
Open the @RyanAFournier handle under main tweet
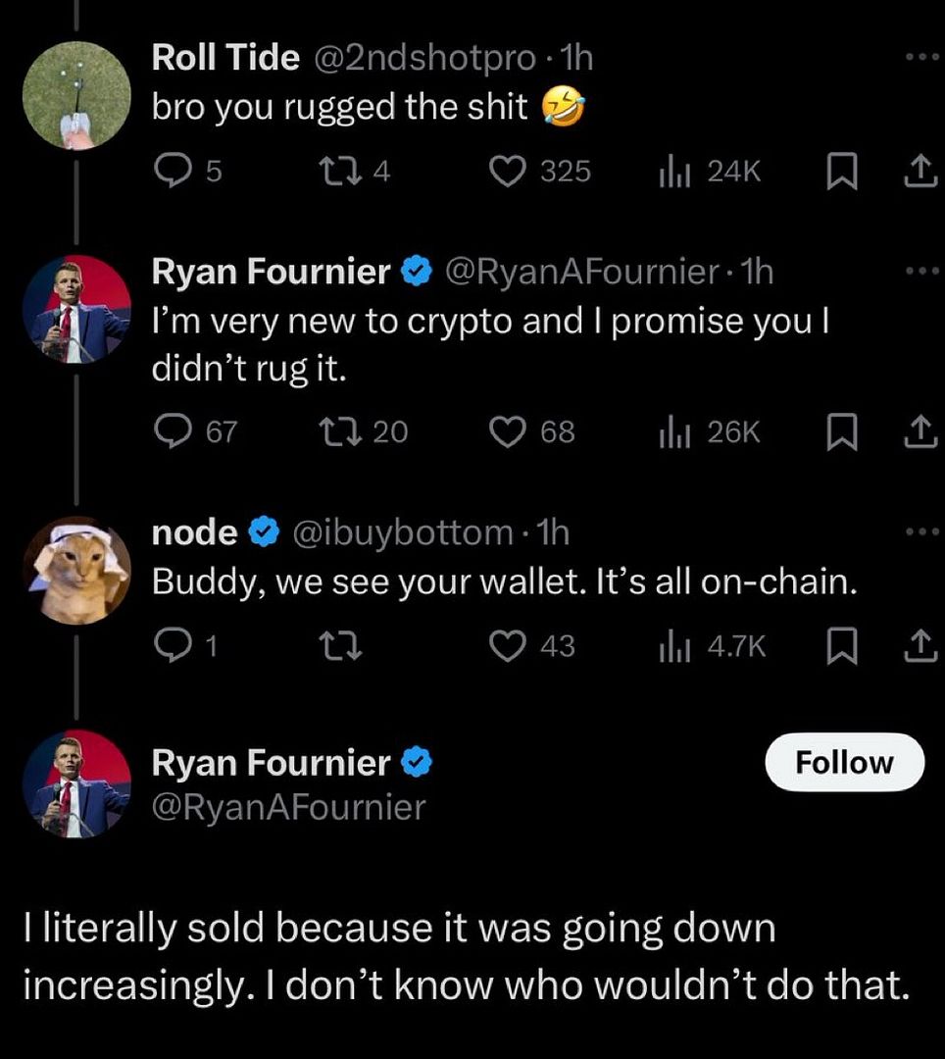click(288, 807)
